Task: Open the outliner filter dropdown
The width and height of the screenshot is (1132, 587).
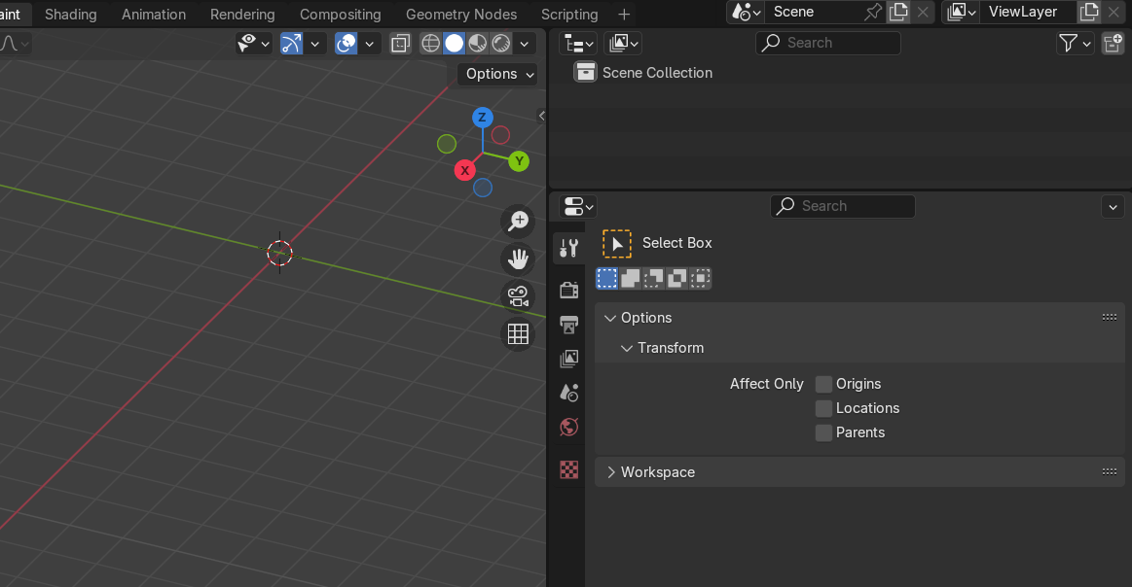Action: click(1075, 44)
